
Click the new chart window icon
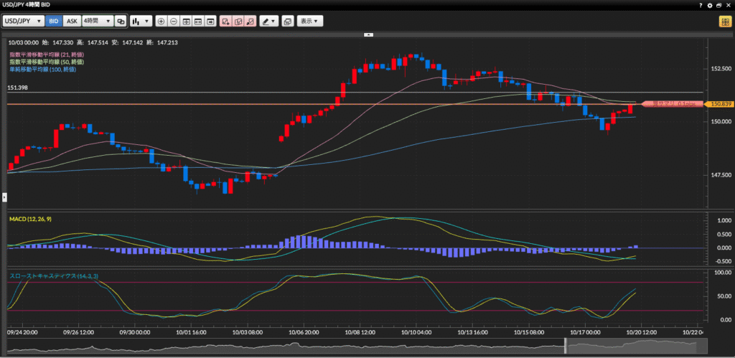[x=287, y=22]
